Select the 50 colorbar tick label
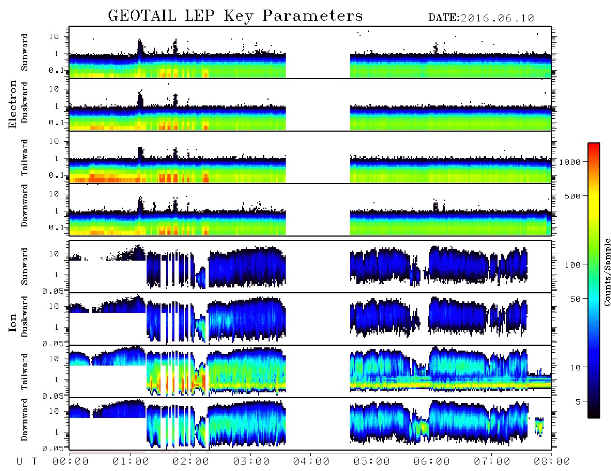The width and height of the screenshot is (611, 471). [x=575, y=299]
